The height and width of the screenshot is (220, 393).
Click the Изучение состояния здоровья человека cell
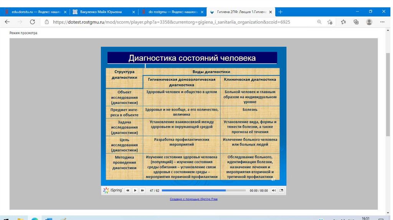point(182,167)
